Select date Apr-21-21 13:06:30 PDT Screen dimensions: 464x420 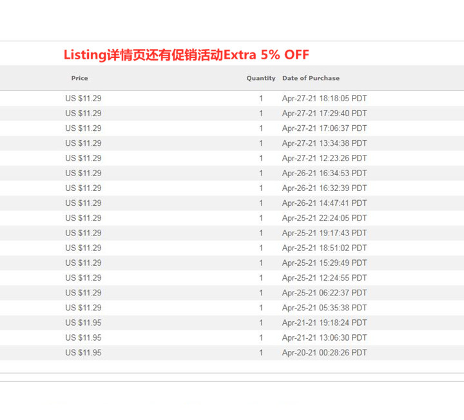coord(324,337)
